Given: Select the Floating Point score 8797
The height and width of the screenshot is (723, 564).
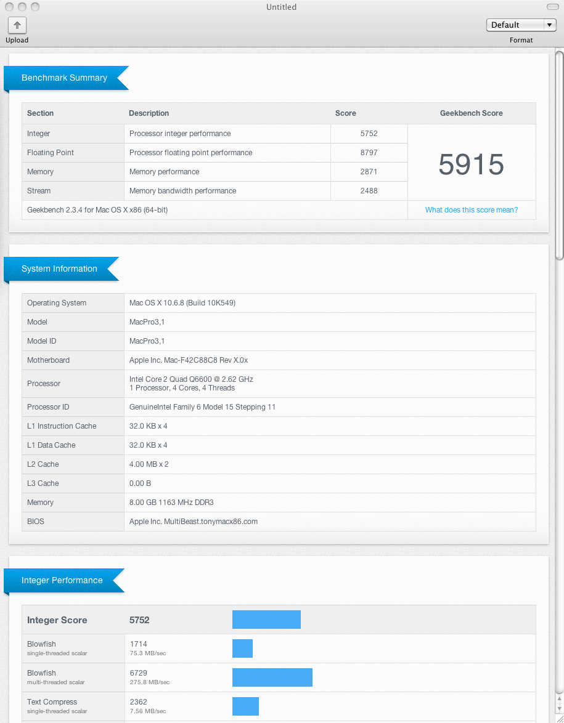Looking at the screenshot, I should 369,153.
